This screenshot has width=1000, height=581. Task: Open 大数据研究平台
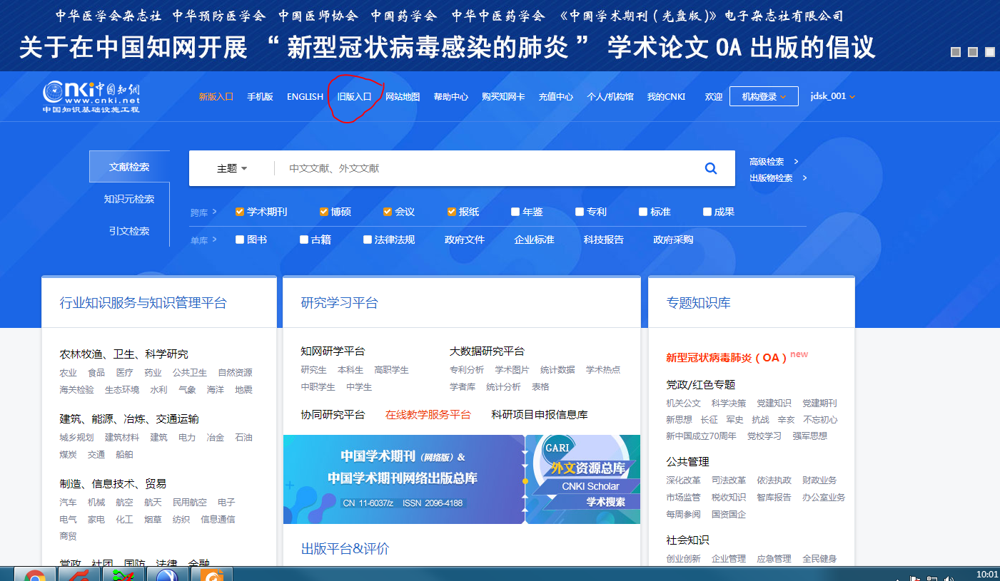[487, 351]
